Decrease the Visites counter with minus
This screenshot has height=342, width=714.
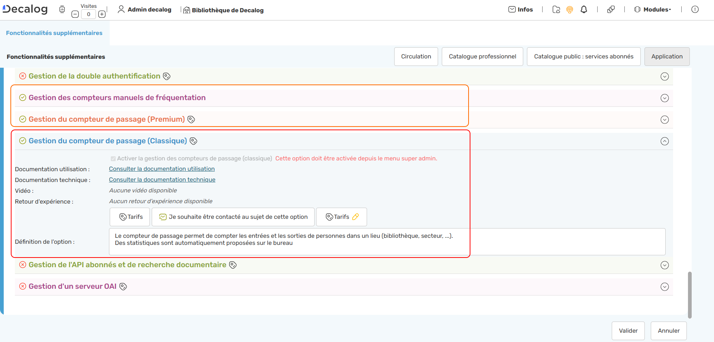click(x=75, y=15)
